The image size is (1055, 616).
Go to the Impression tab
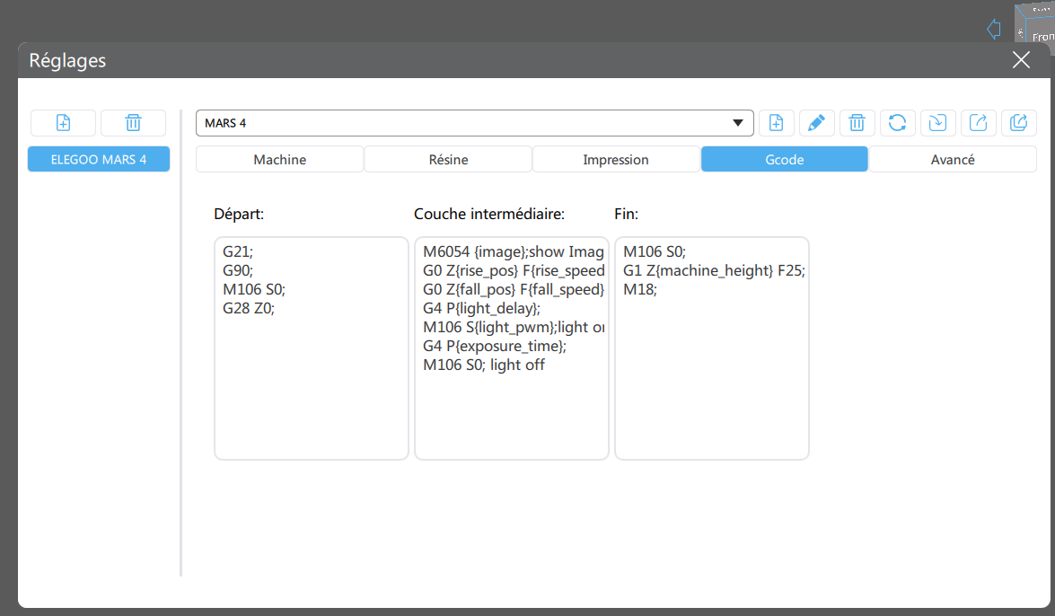coord(616,160)
